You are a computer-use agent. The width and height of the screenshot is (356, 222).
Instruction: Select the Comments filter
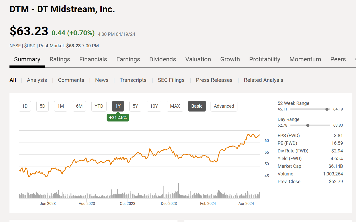point(71,80)
